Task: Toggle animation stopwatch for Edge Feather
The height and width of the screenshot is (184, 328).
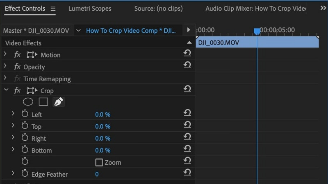Action: click(x=25, y=174)
